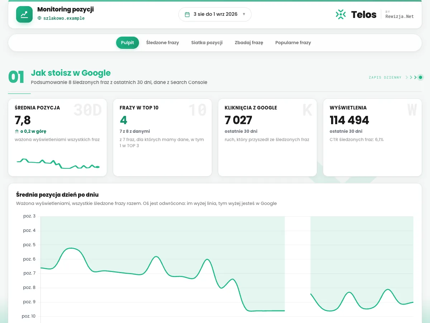Viewport: 430px width, 323px height.
Task: Open the Siatka pozycji tab
Action: click(x=207, y=43)
